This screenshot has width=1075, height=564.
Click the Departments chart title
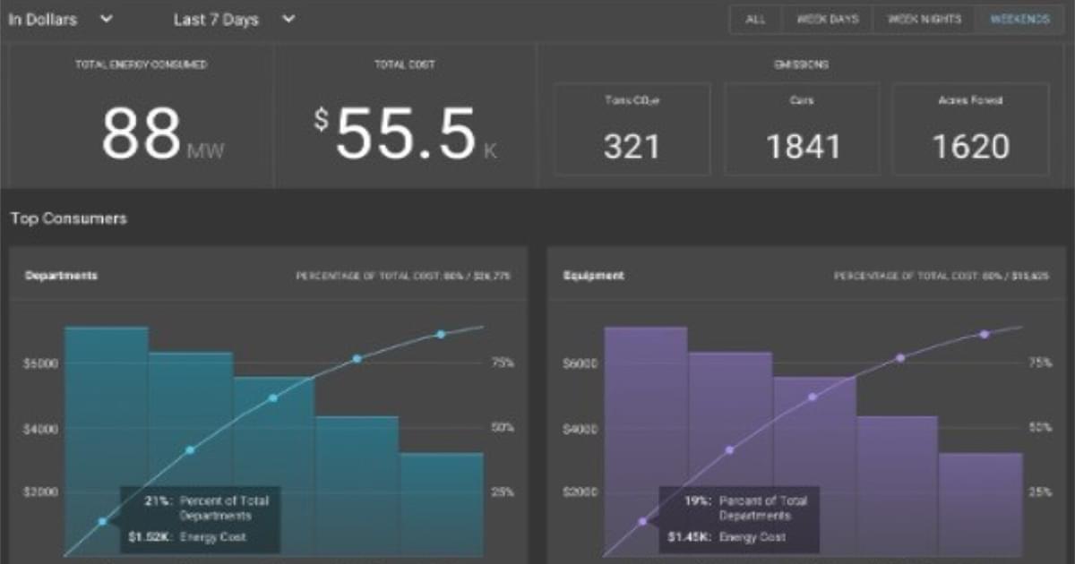point(62,276)
